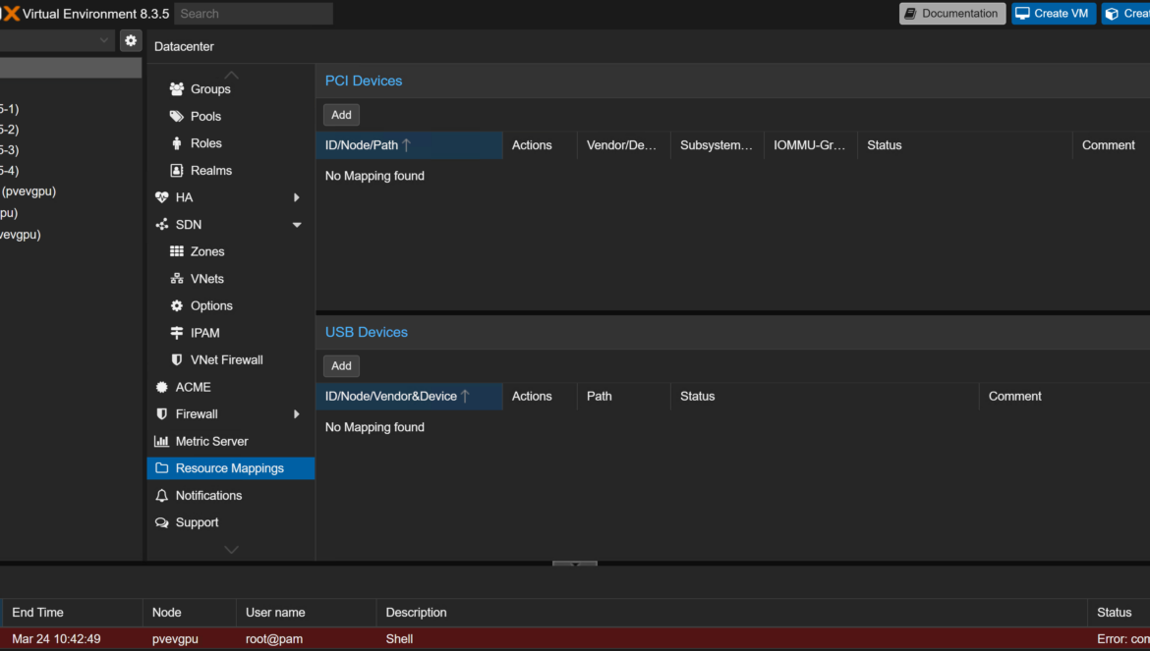Click the VNets sitemap icon
The image size is (1150, 651).
177,279
